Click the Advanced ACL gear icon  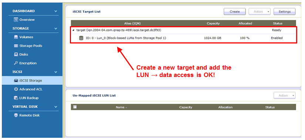[16, 89]
